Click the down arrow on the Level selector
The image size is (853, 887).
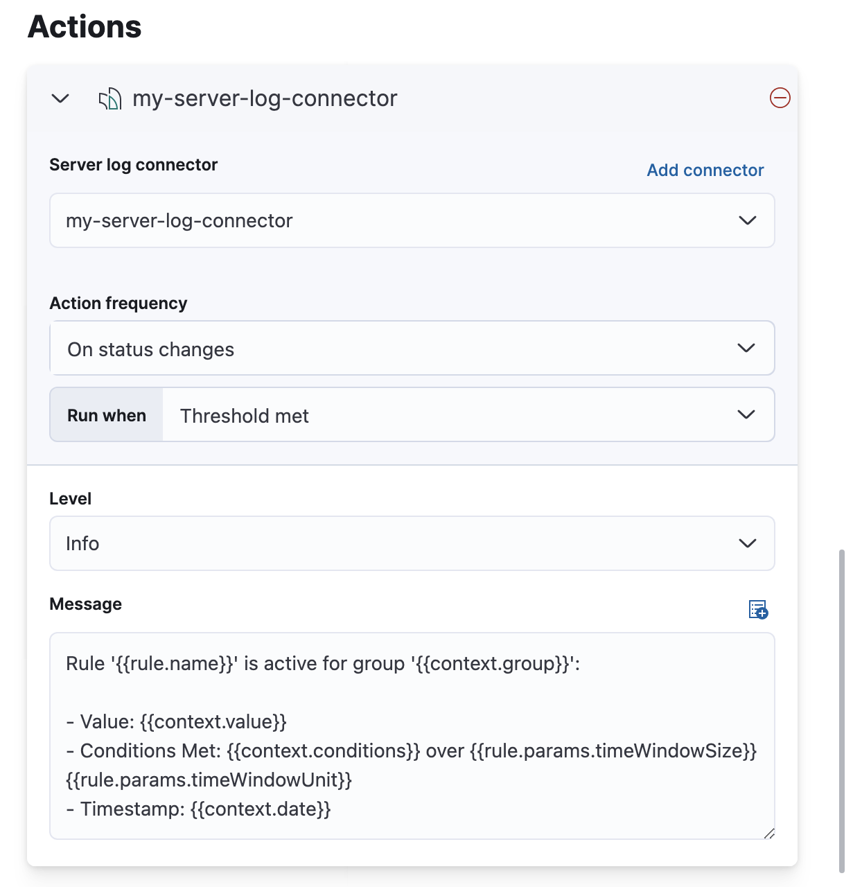coord(748,543)
